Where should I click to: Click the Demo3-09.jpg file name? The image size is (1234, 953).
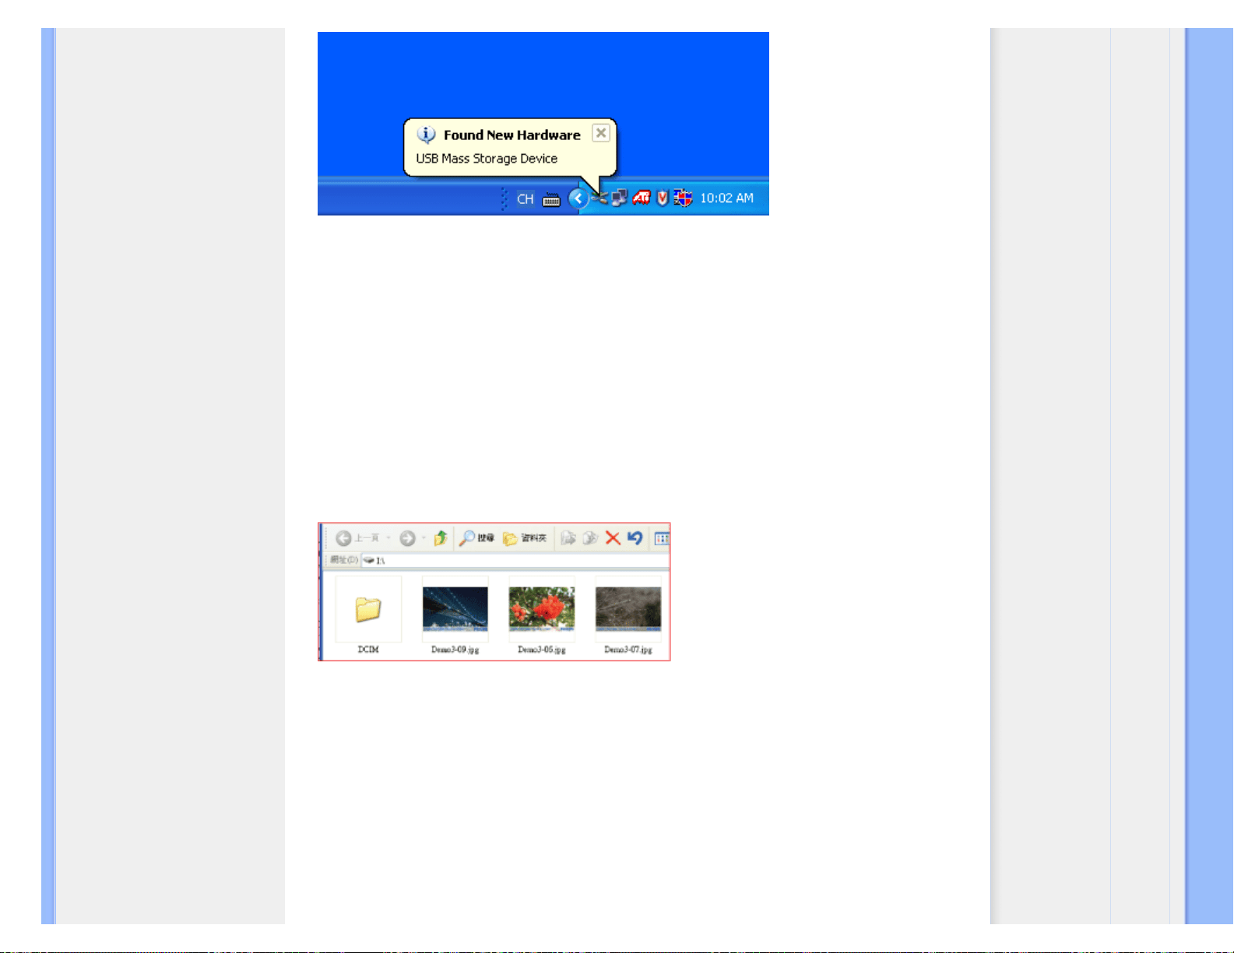coord(455,650)
